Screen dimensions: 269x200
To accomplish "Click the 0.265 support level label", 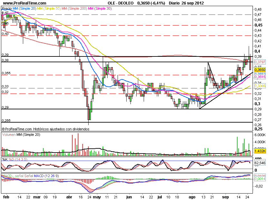I will coord(6,120).
